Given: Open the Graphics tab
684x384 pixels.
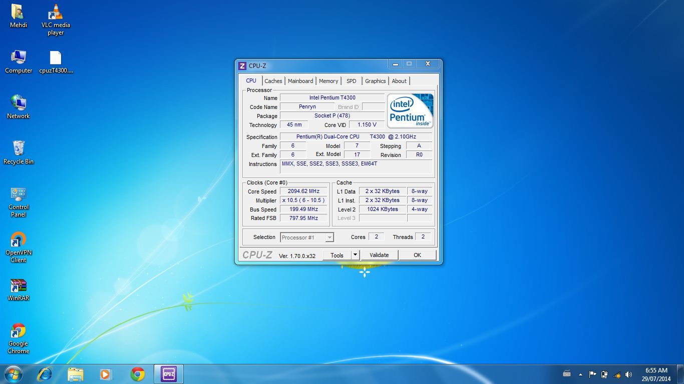Looking at the screenshot, I should point(376,81).
